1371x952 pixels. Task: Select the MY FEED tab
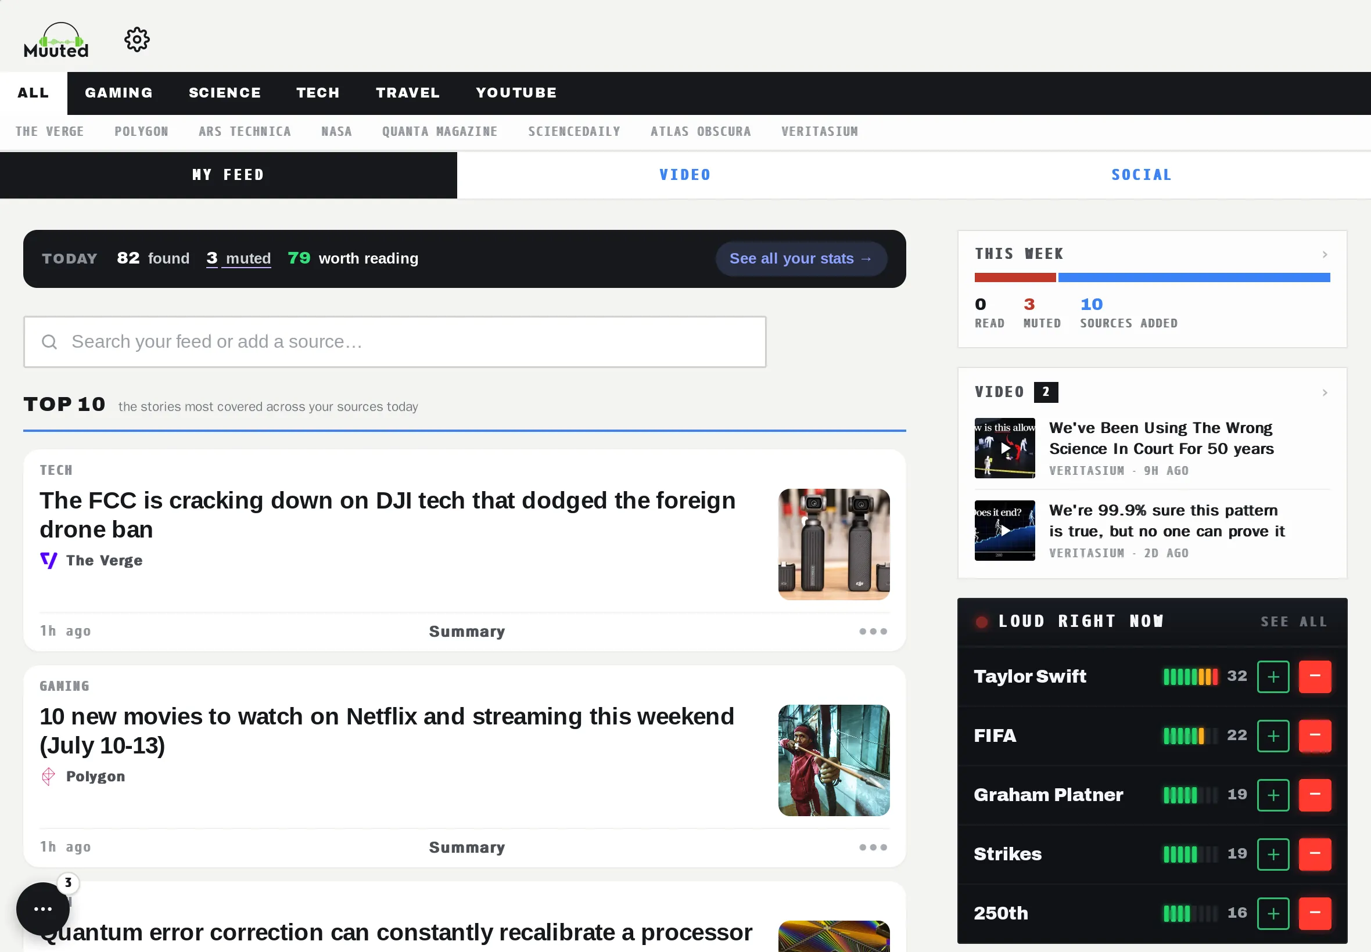tap(229, 175)
